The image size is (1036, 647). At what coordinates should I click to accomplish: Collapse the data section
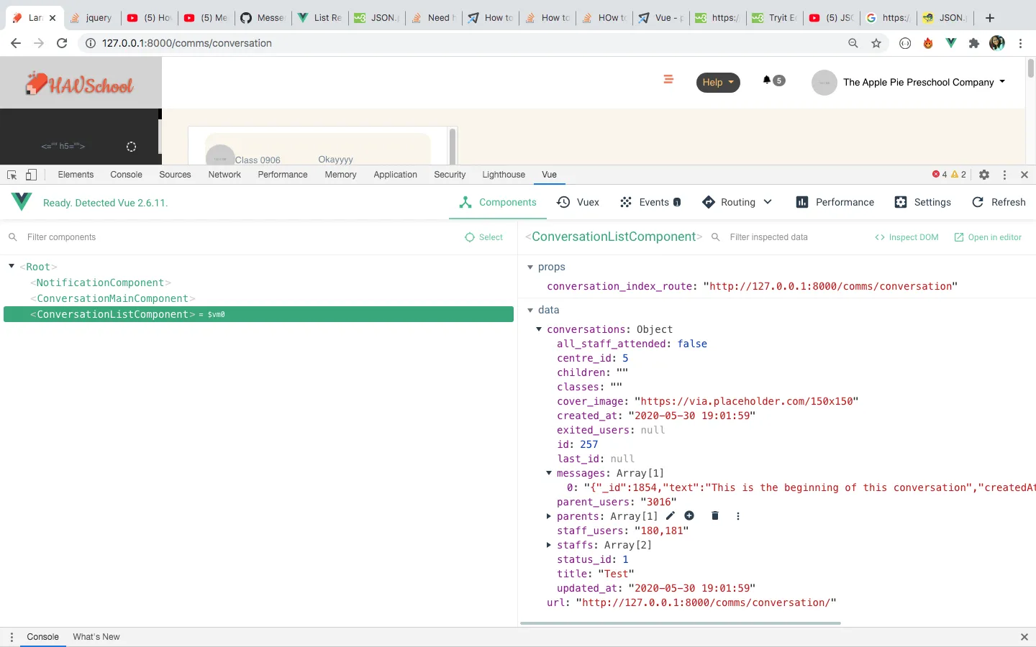click(x=530, y=310)
